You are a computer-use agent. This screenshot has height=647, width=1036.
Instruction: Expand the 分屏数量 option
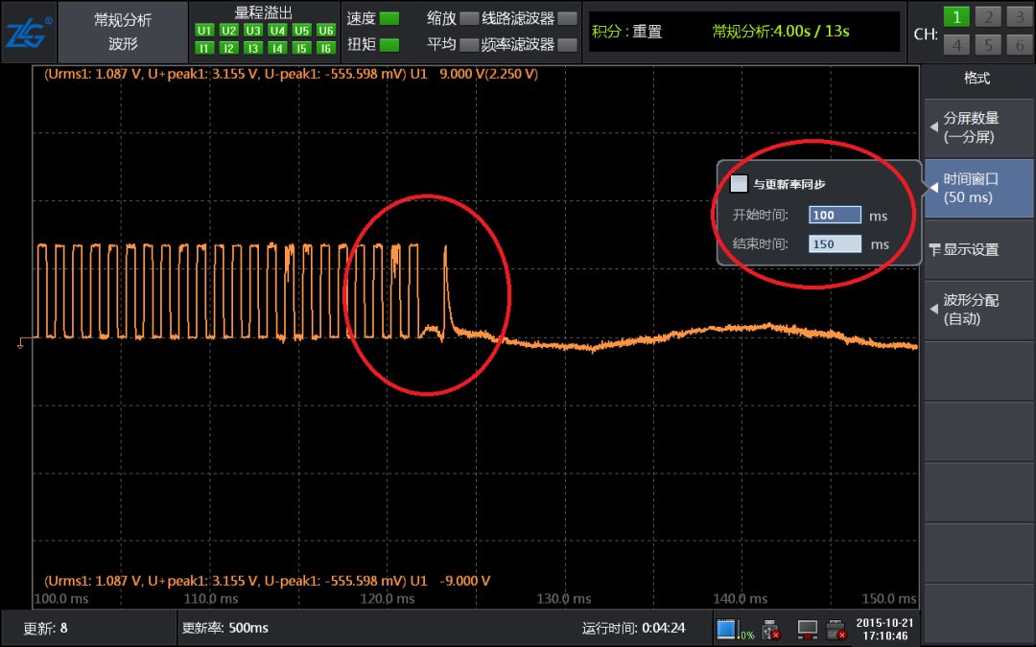coord(978,127)
